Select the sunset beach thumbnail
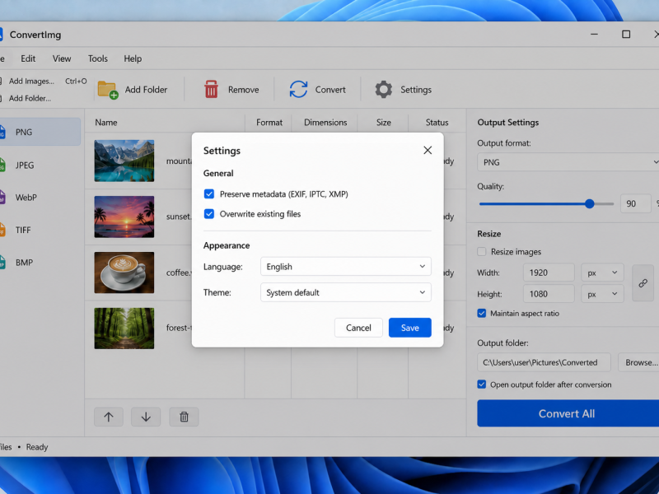The height and width of the screenshot is (494, 659). 124,217
